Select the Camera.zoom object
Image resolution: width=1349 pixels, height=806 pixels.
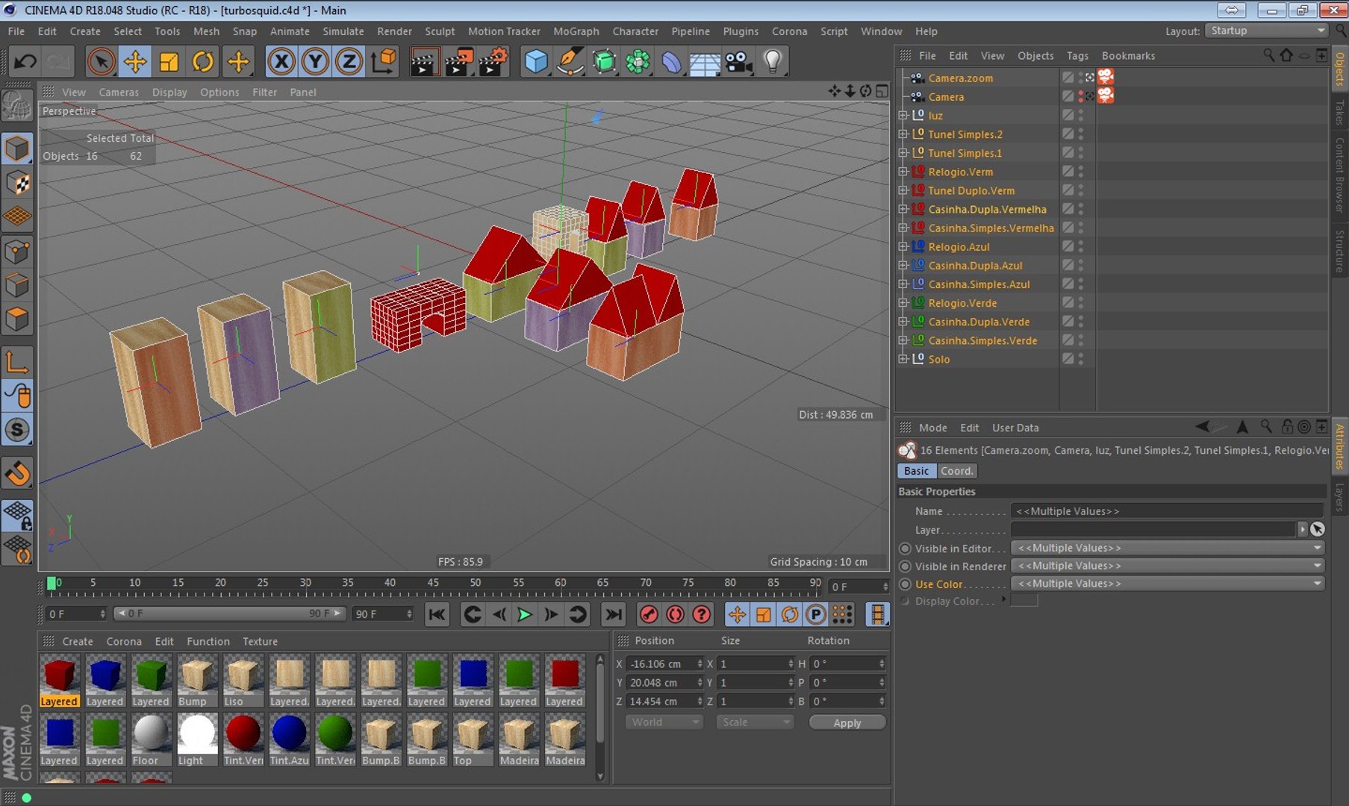click(x=961, y=78)
